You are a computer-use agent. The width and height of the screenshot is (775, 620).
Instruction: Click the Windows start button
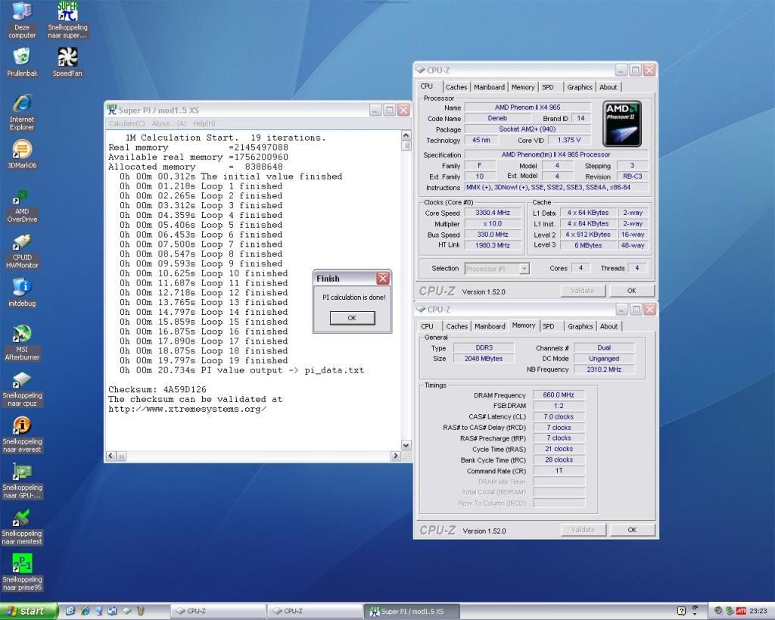coord(26,611)
